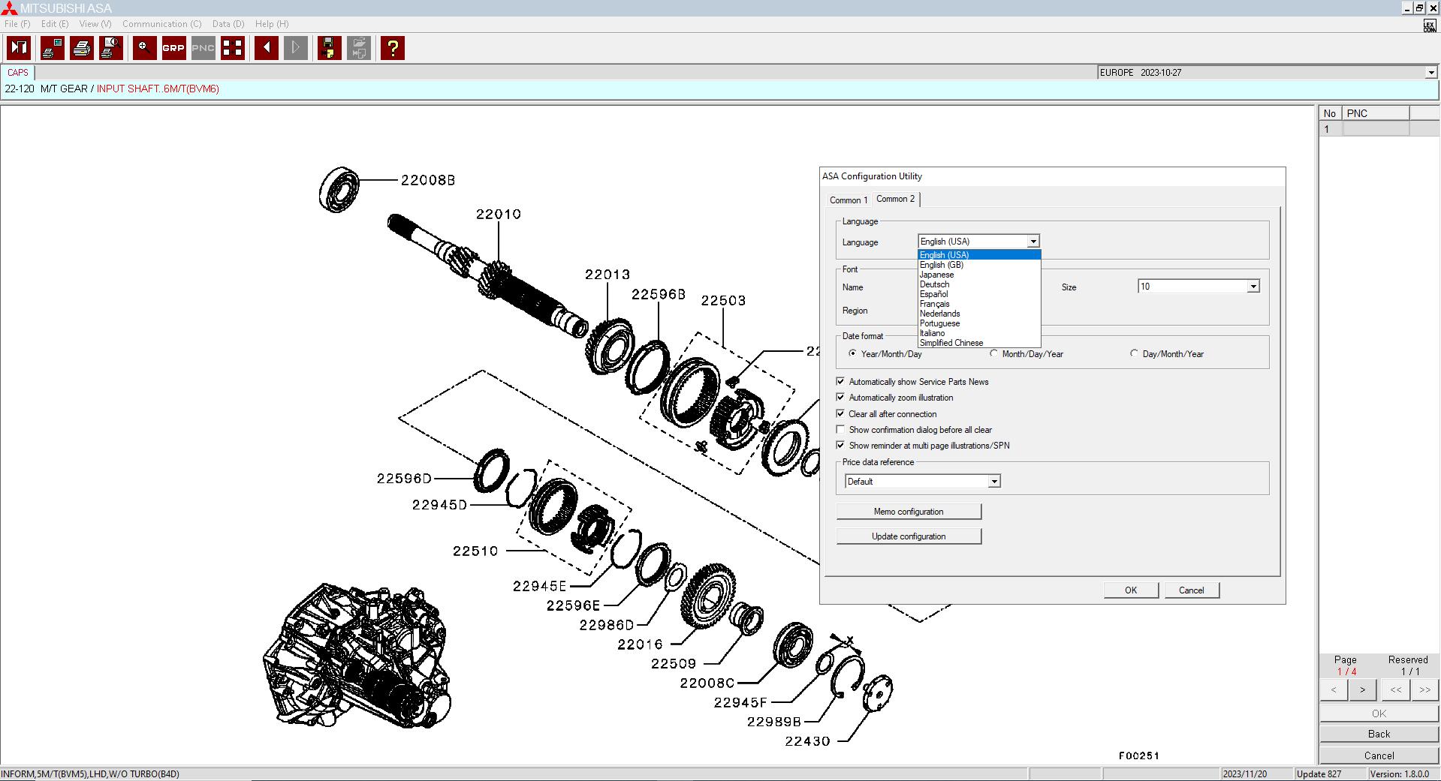Choose Español from the language list
Viewport: 1441px width, 781px height.
pyautogui.click(x=979, y=294)
